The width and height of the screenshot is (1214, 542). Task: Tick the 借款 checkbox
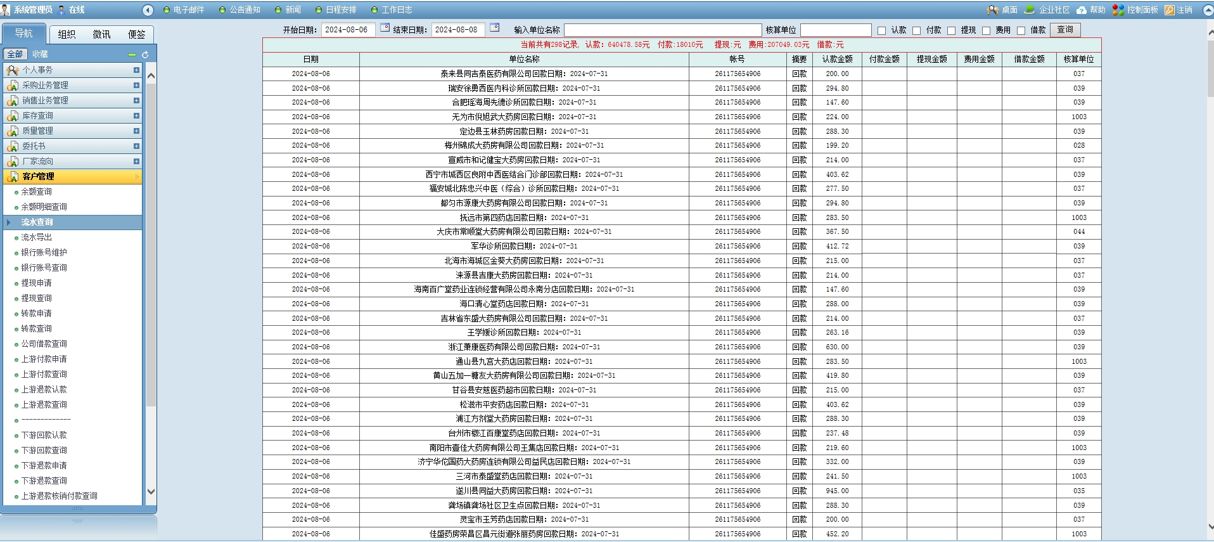pyautogui.click(x=1021, y=30)
